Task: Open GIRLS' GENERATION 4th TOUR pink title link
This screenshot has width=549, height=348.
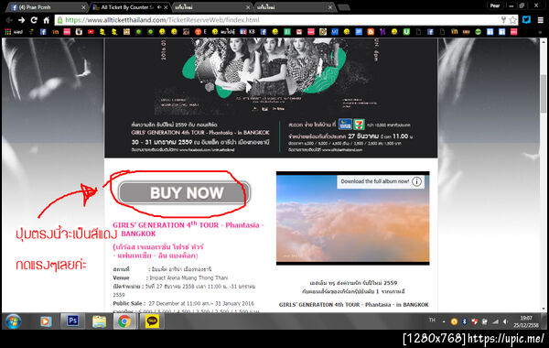Action: tap(188, 229)
